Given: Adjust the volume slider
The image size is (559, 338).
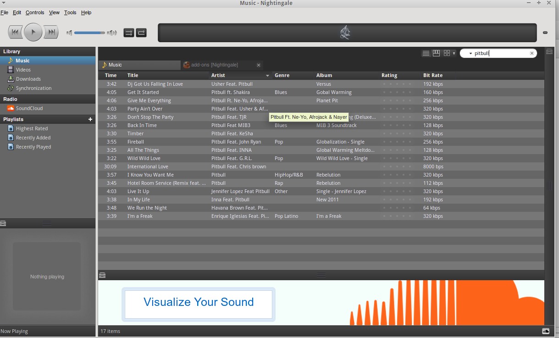Looking at the screenshot, I should coord(90,33).
